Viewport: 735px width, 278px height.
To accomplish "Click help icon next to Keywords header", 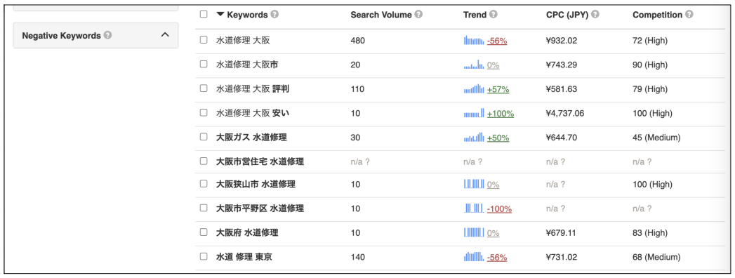I will [x=274, y=15].
